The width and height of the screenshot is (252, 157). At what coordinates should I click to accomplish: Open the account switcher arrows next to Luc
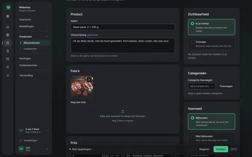coord(47,149)
